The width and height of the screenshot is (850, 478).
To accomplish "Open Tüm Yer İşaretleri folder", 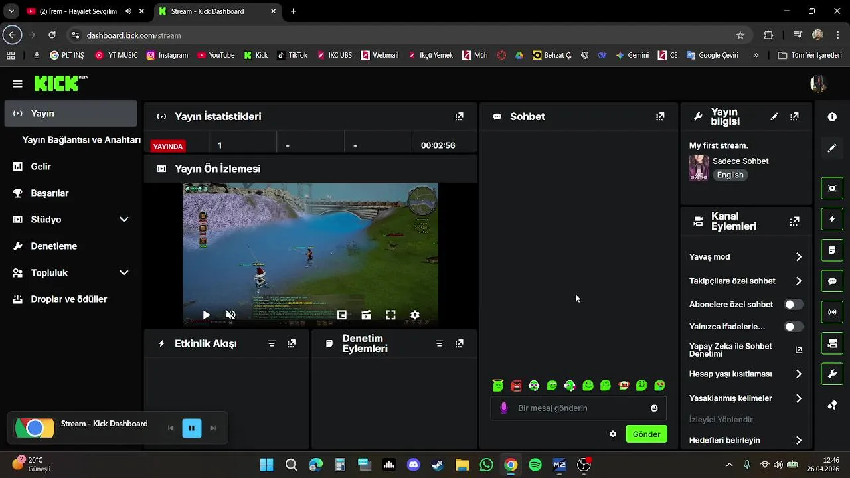I will [x=809, y=56].
